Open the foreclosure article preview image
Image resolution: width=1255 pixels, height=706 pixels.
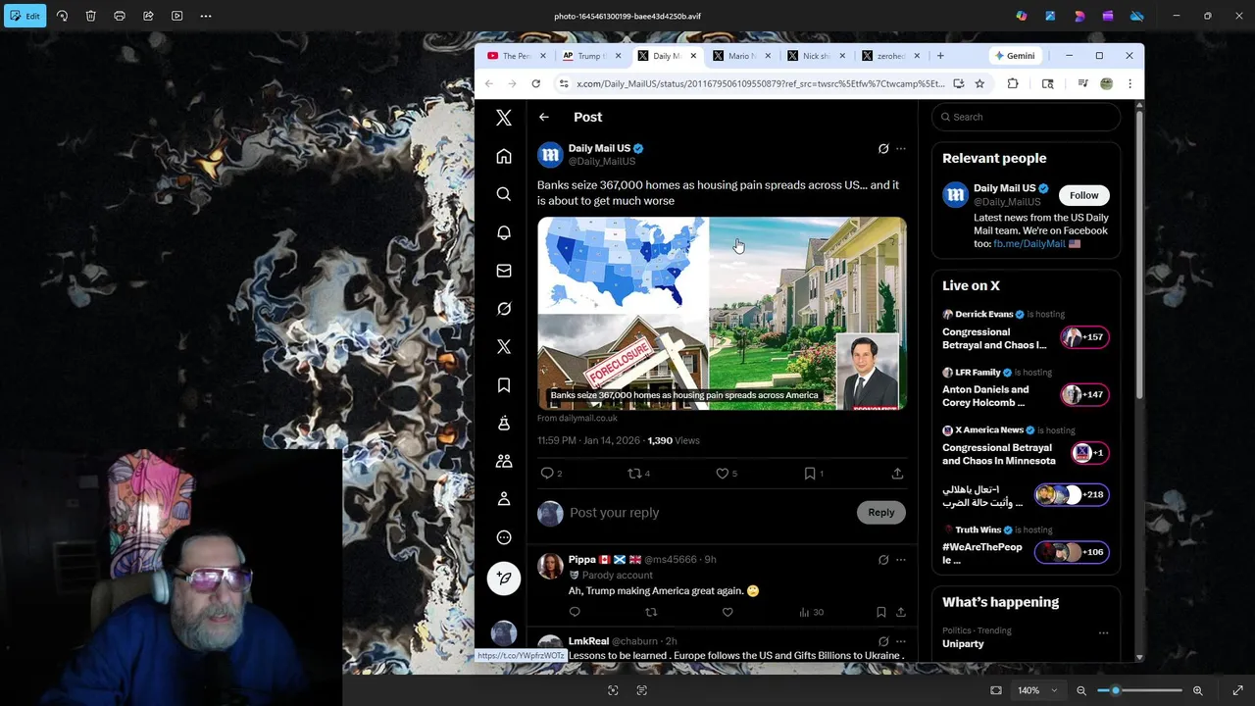[722, 313]
